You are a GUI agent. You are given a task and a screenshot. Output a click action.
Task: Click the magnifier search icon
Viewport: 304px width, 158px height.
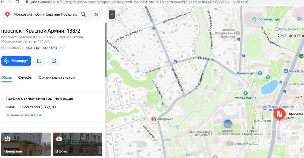pyautogui.click(x=83, y=14)
